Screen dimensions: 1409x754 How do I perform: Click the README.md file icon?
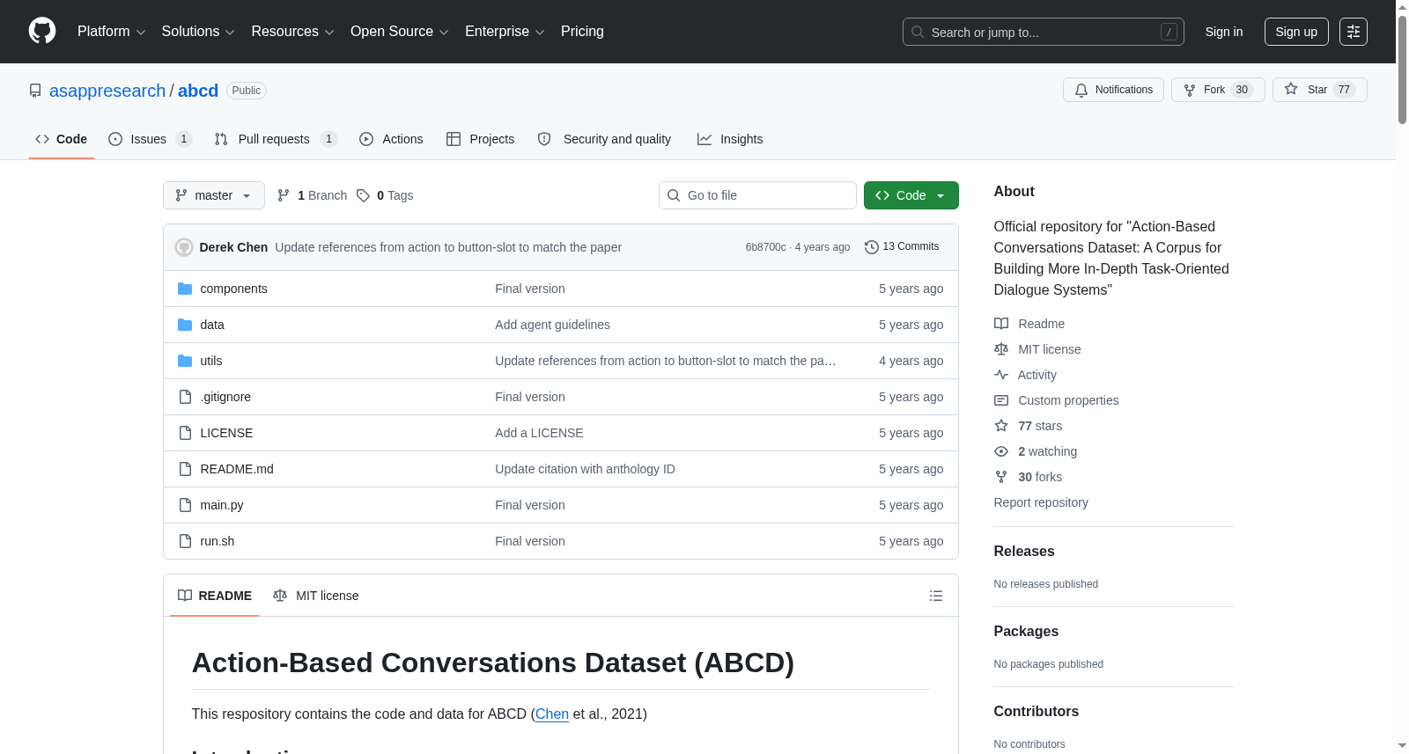[185, 469]
